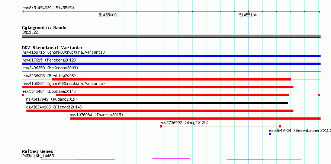The image size is (331, 164).
Task: Click the DGV Structural Variants heading
Action: (52, 48)
